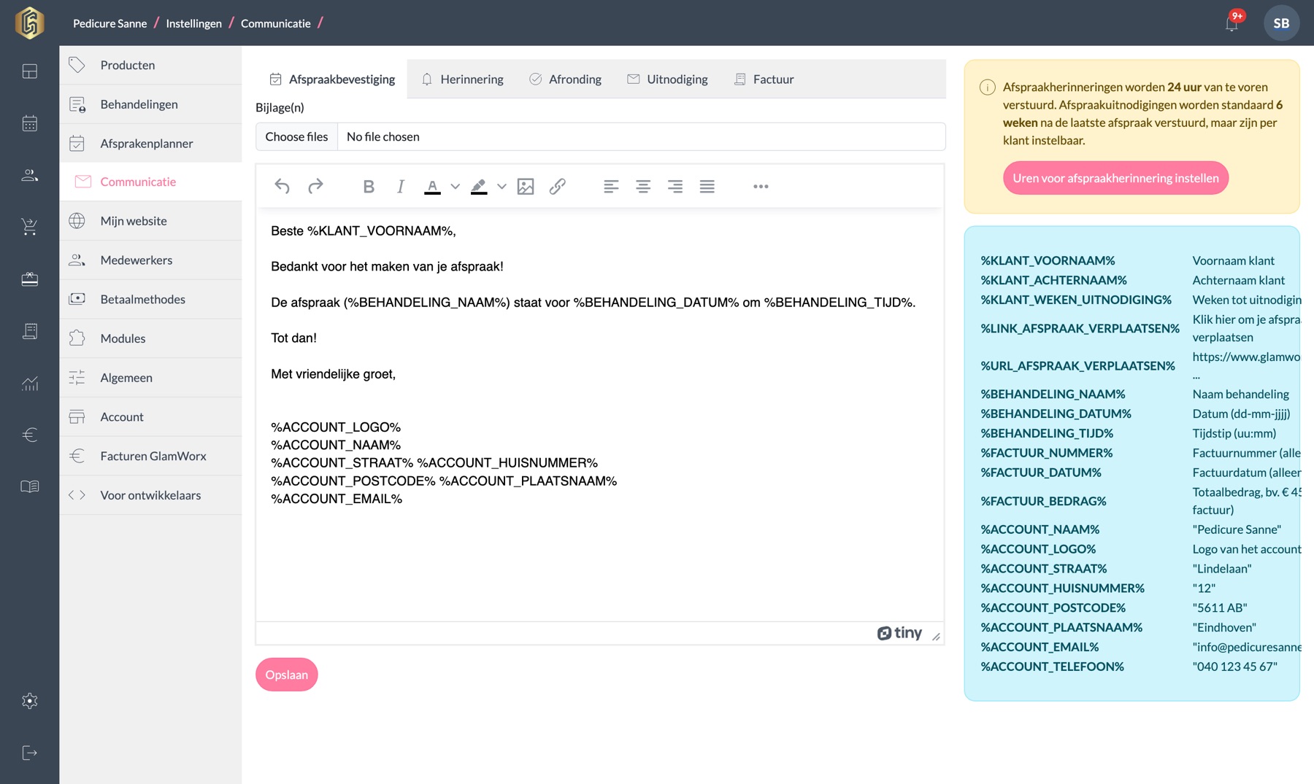
Task: Click the %KLANT_VOORNAAM% placeholder in the blue panel
Action: coord(1048,260)
